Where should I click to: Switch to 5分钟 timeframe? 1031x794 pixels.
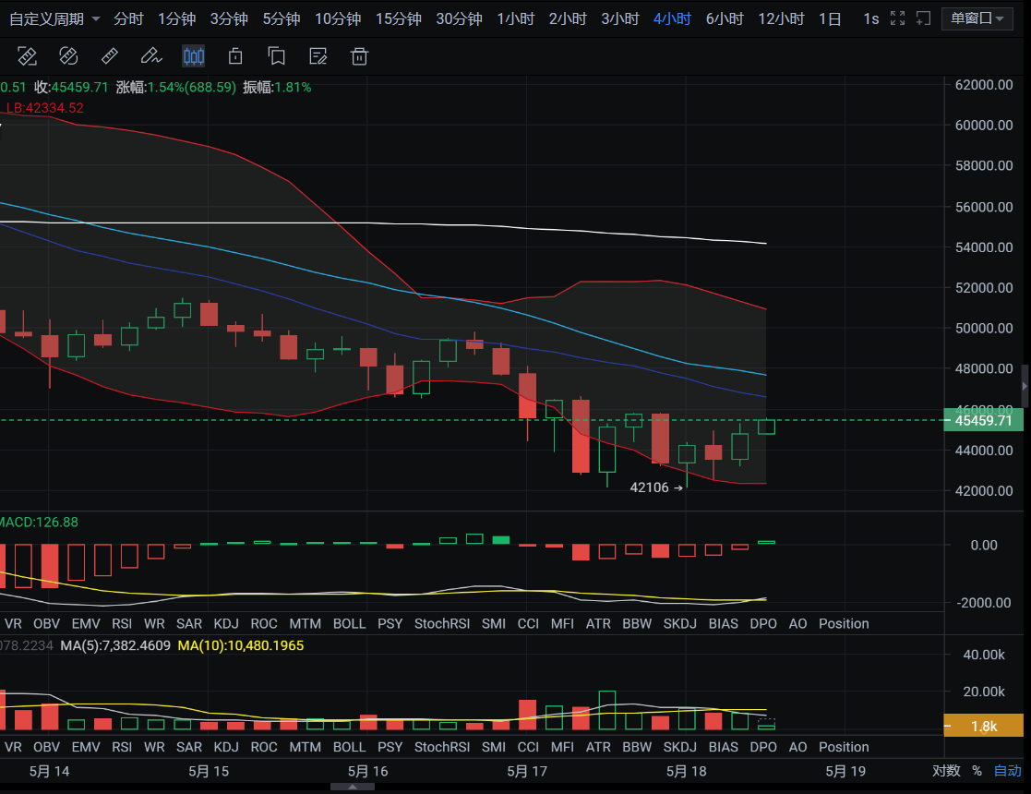tap(282, 19)
